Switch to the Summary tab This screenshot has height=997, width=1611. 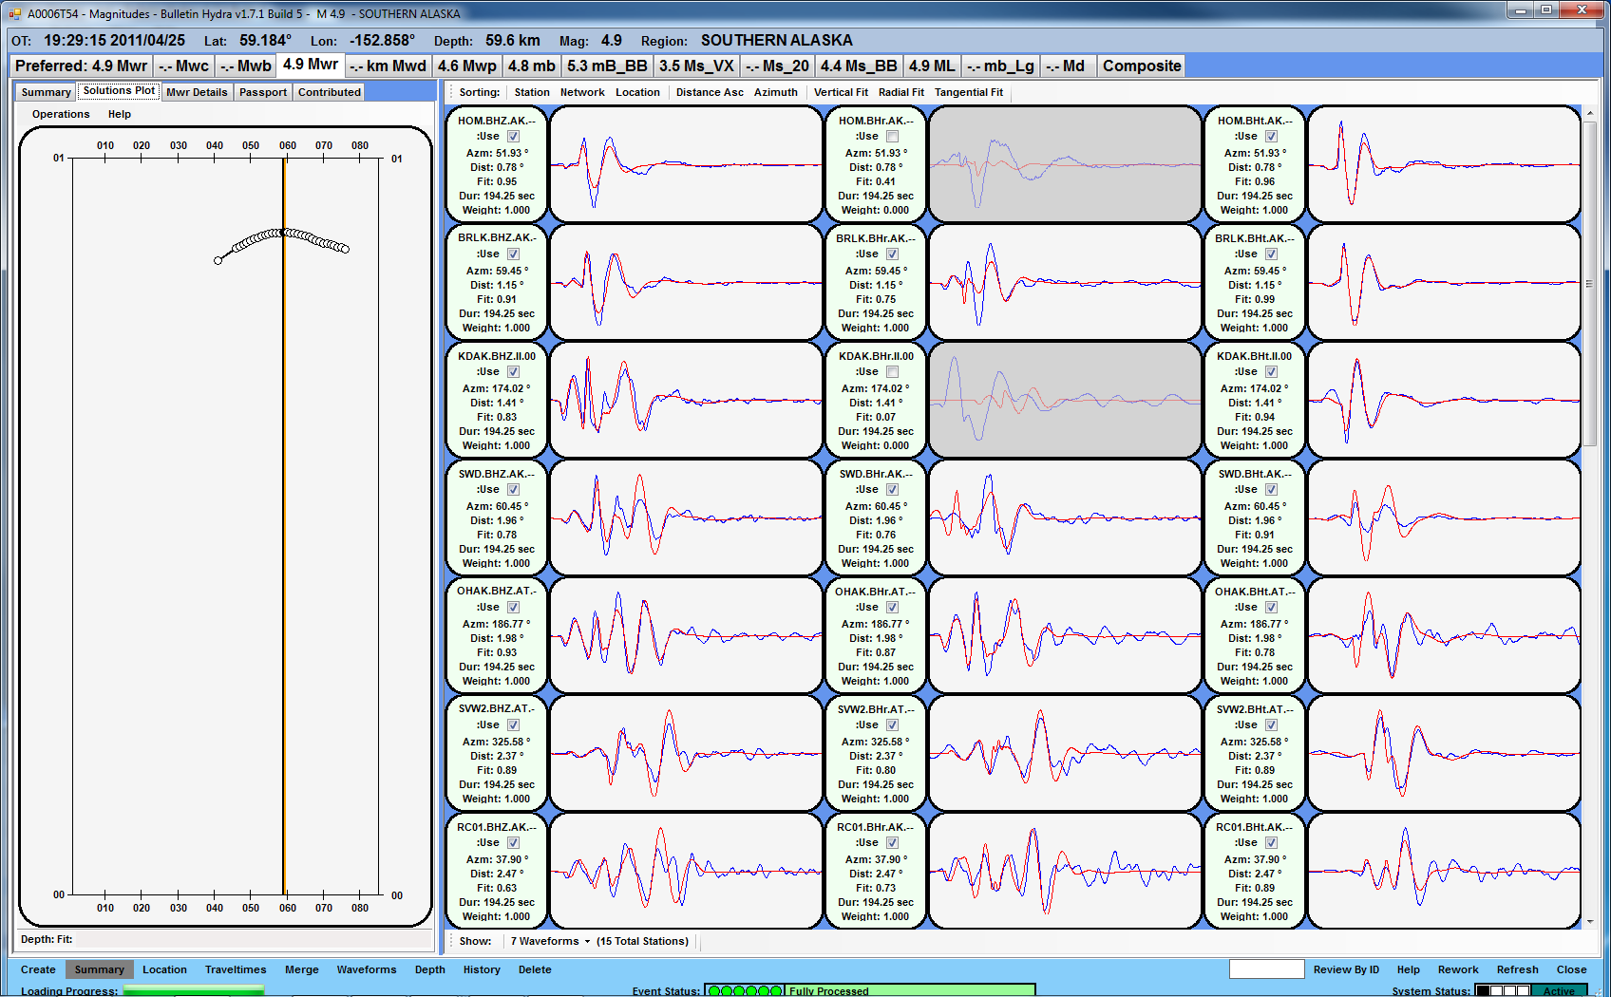pyautogui.click(x=46, y=92)
